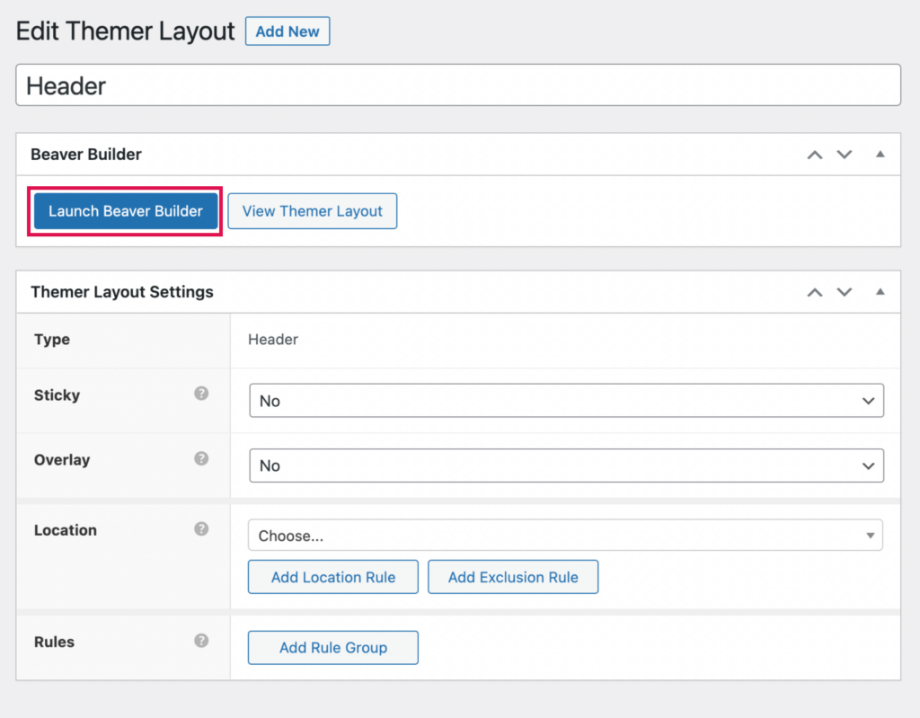Move Themer Layout Settings box down
The width and height of the screenshot is (920, 718).
tap(844, 291)
